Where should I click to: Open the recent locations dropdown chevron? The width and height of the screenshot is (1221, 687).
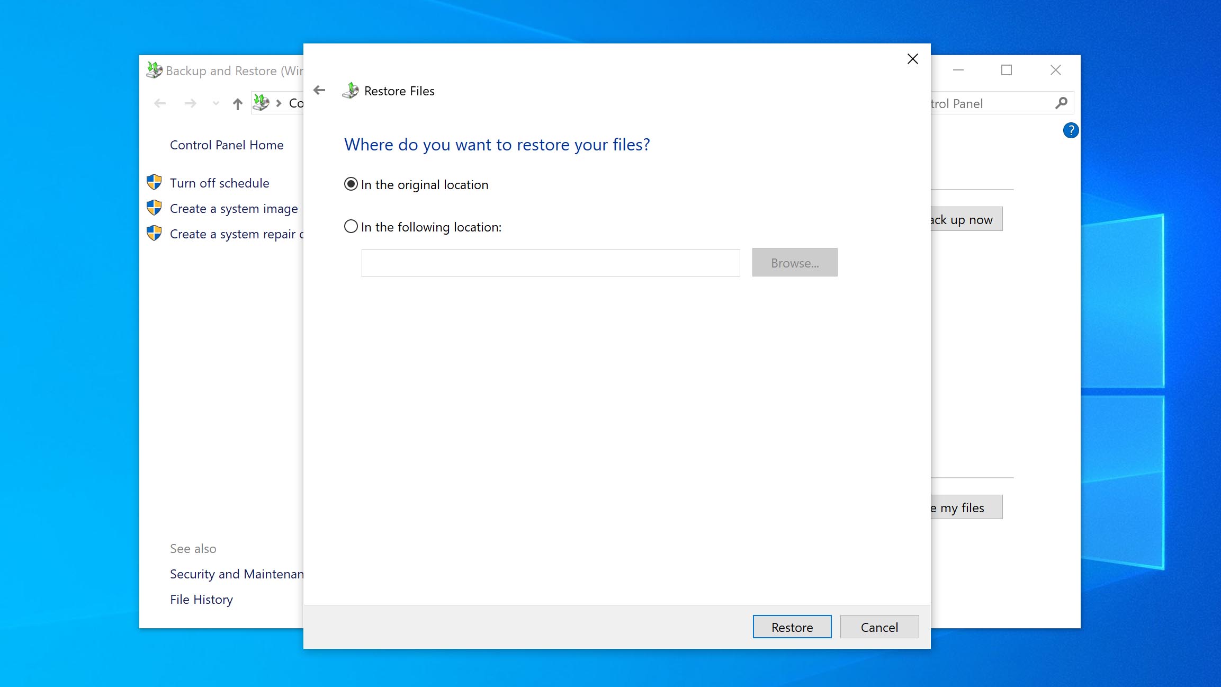pyautogui.click(x=216, y=103)
